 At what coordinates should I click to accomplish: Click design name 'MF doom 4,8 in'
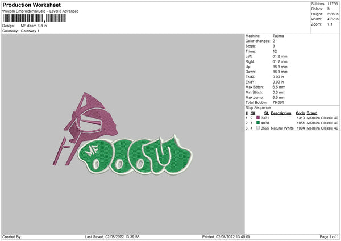pos(34,26)
